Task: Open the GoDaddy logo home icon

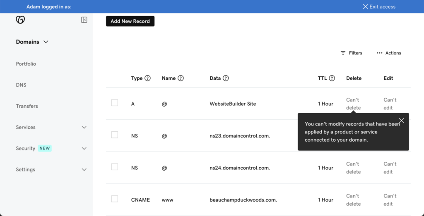Action: coord(20,20)
